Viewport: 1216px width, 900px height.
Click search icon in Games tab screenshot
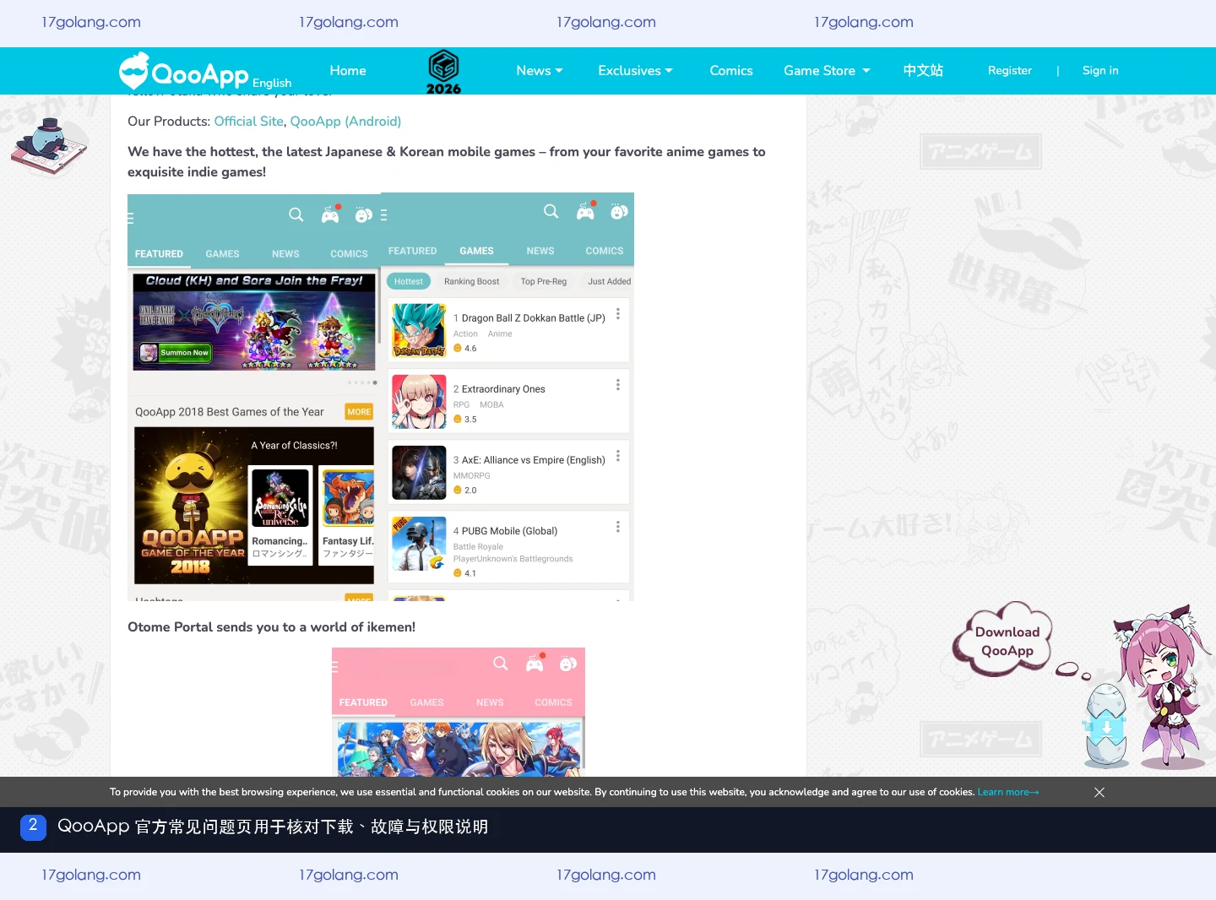tap(551, 212)
